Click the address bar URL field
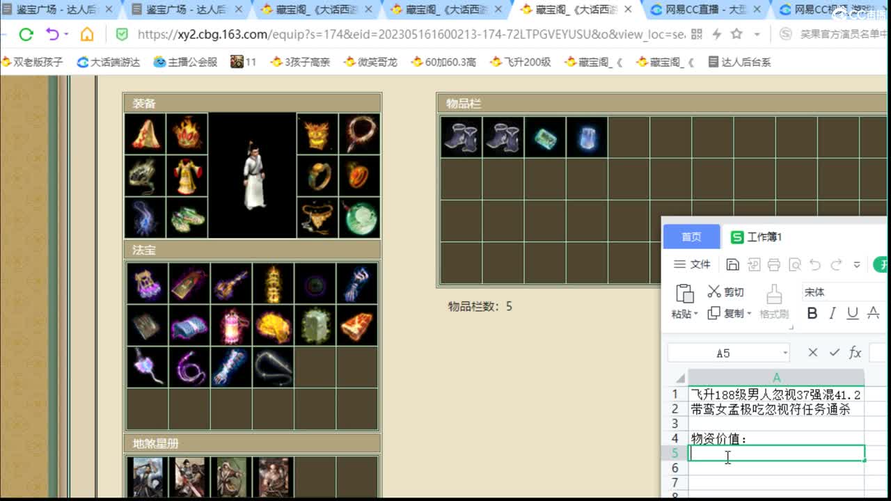Image resolution: width=891 pixels, height=501 pixels. [x=411, y=34]
